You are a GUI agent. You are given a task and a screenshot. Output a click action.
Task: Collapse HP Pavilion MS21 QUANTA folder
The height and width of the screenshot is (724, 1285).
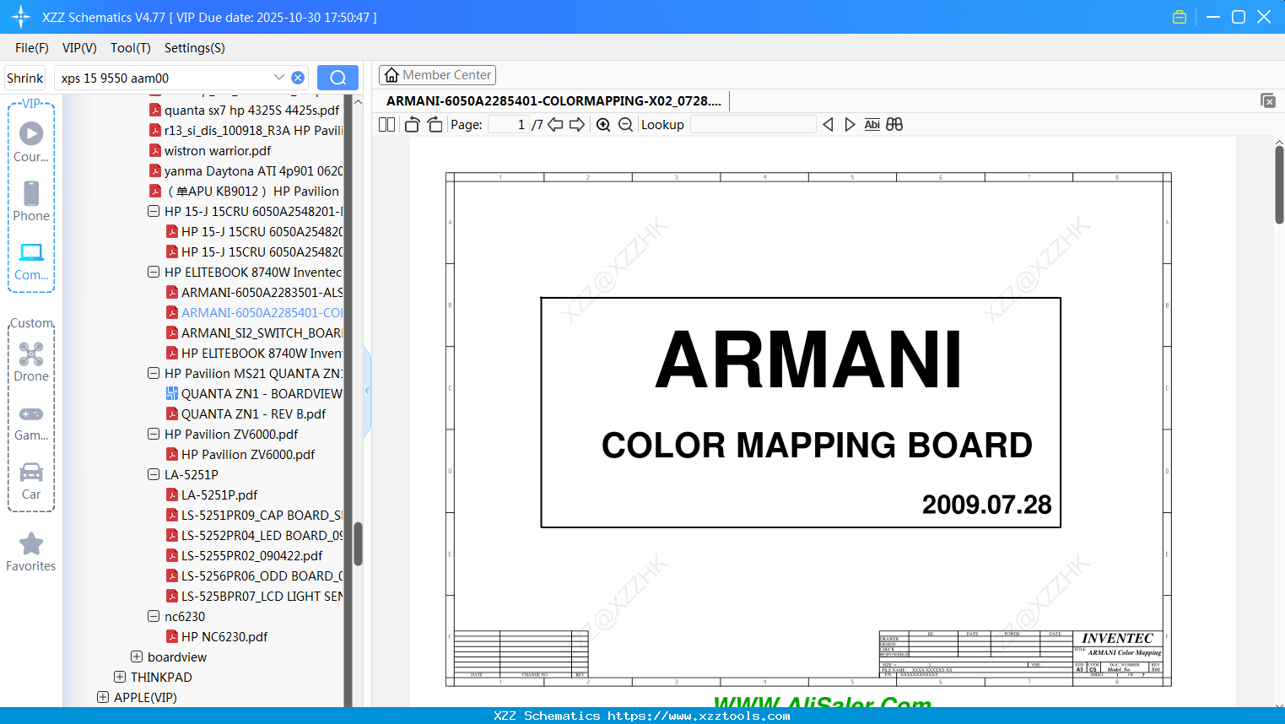click(154, 374)
